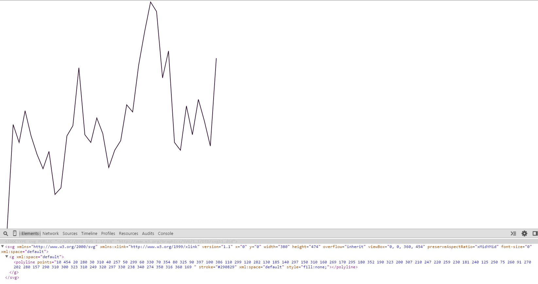
Task: Click the closing </svg> tag
Action: click(x=12, y=277)
